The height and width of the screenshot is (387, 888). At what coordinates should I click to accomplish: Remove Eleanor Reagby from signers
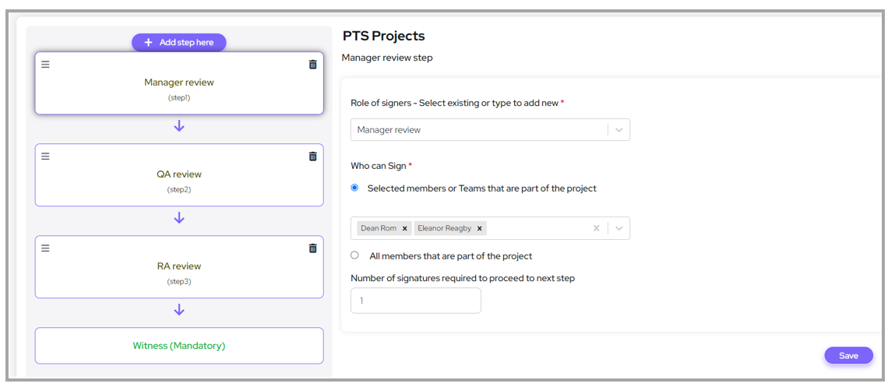(x=480, y=229)
